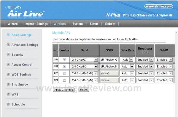Click the AirLive logo

point(25,11)
